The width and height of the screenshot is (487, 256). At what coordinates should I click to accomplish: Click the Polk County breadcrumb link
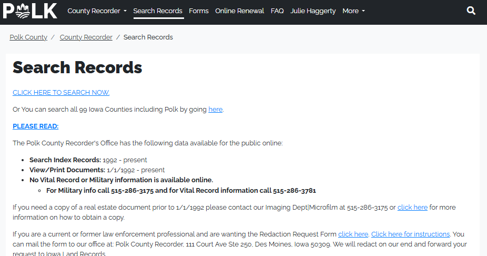(28, 37)
